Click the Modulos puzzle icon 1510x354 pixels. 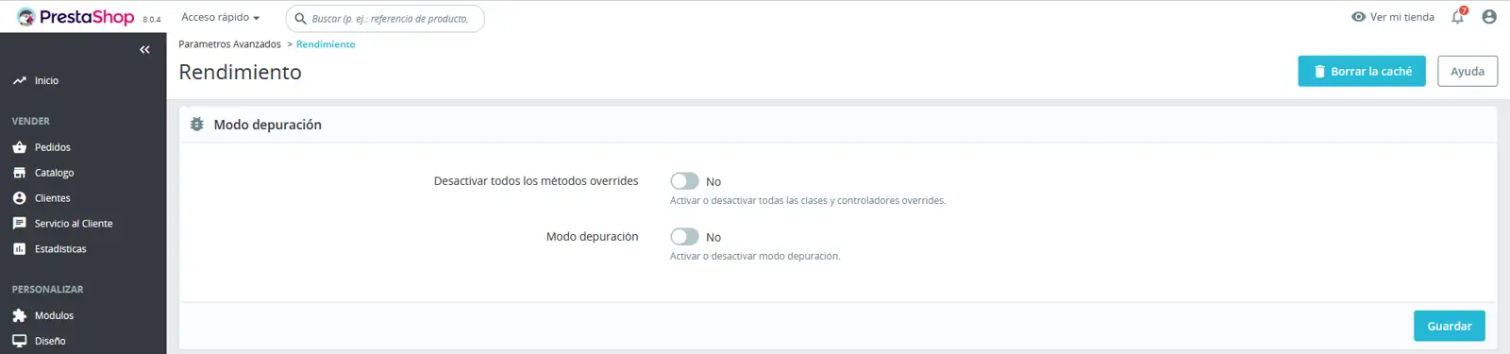19,315
